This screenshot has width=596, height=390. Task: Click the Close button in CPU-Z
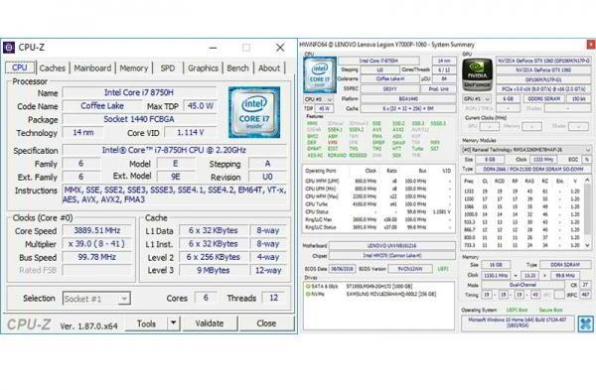pyautogui.click(x=266, y=324)
